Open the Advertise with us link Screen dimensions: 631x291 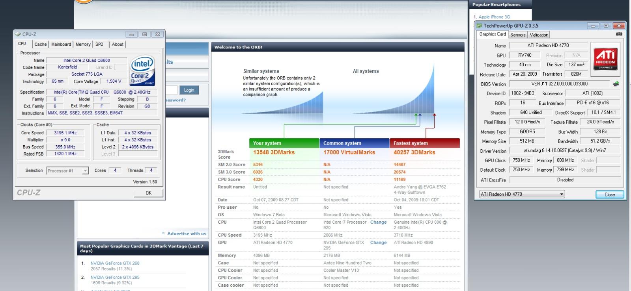point(187,234)
